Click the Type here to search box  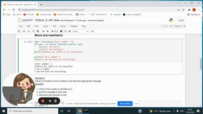pyautogui.click(x=33, y=111)
